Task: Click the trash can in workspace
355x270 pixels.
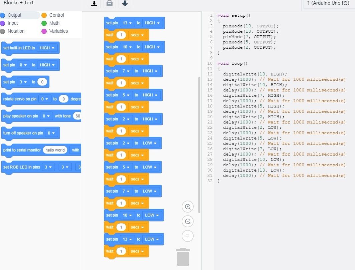Action: click(x=183, y=257)
